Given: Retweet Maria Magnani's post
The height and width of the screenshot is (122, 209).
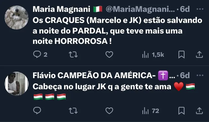Looking at the screenshot, I should (x=73, y=54).
